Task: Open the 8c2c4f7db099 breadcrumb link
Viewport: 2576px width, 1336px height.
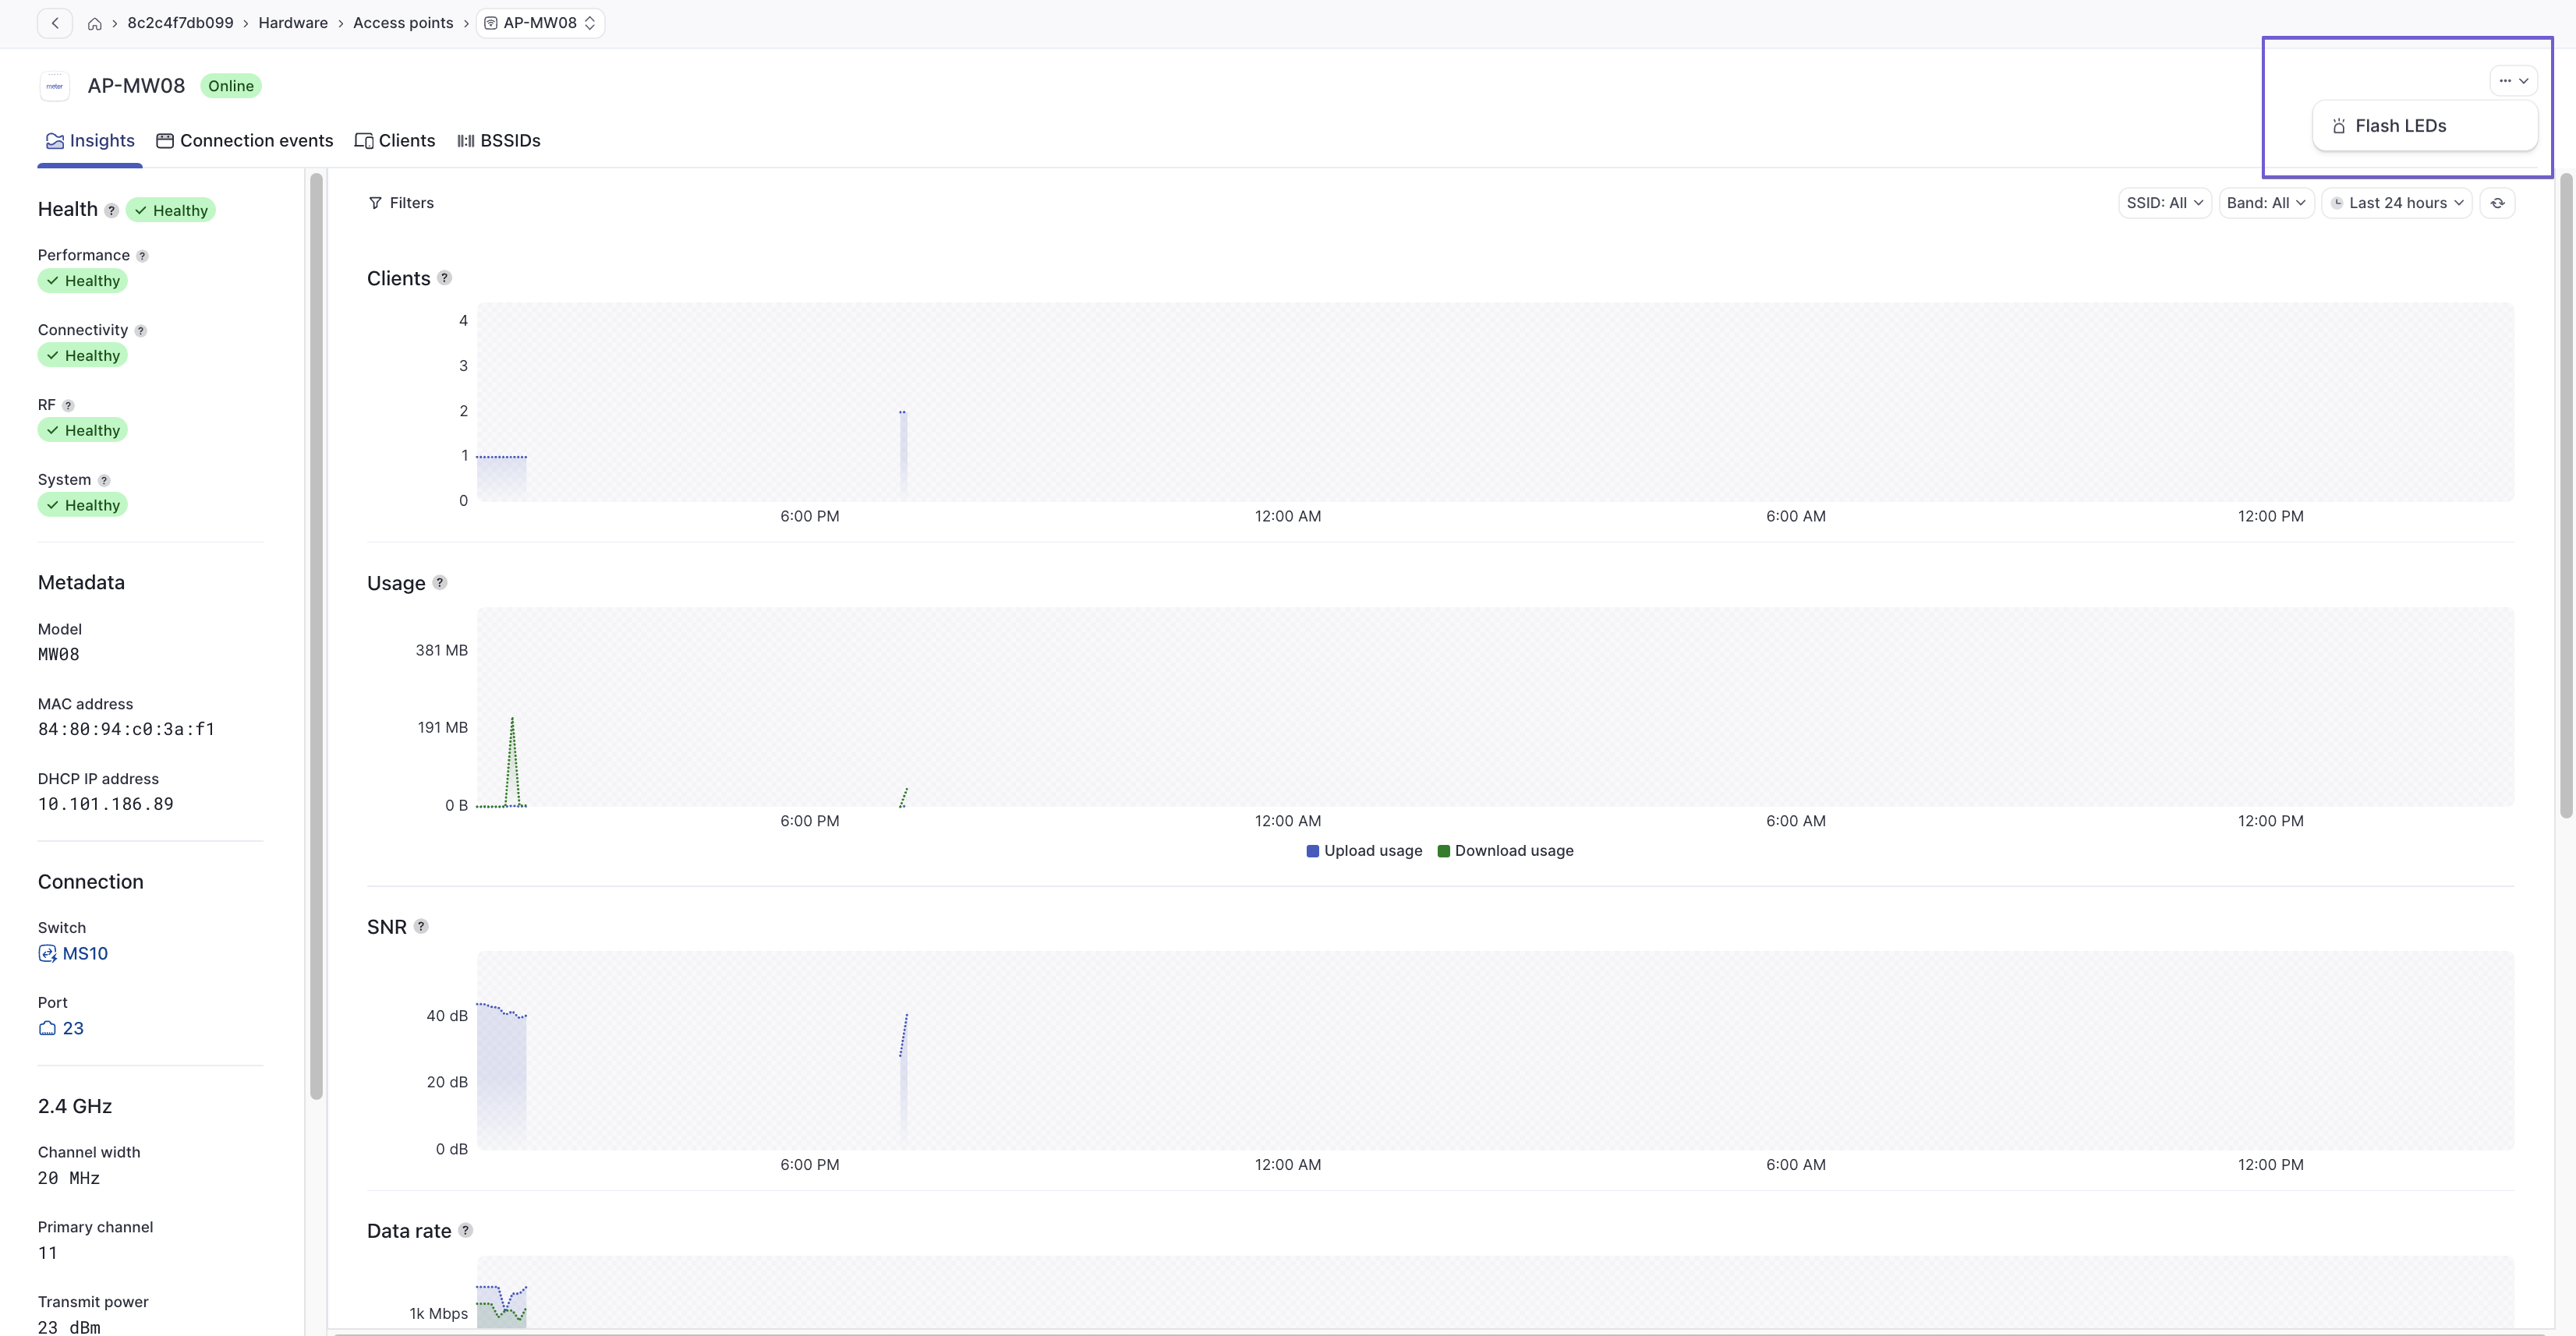Action: (x=180, y=23)
